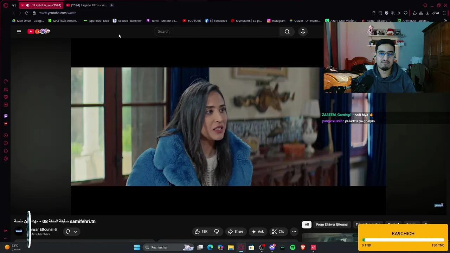Open the Instagram bookmark
The width and height of the screenshot is (450, 253).
point(276,21)
